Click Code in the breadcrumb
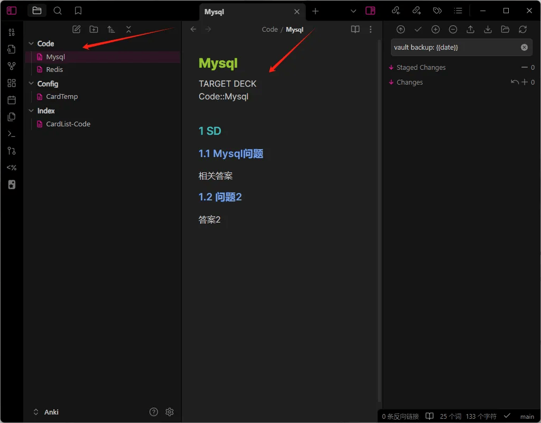Image resolution: width=541 pixels, height=423 pixels. coord(270,30)
